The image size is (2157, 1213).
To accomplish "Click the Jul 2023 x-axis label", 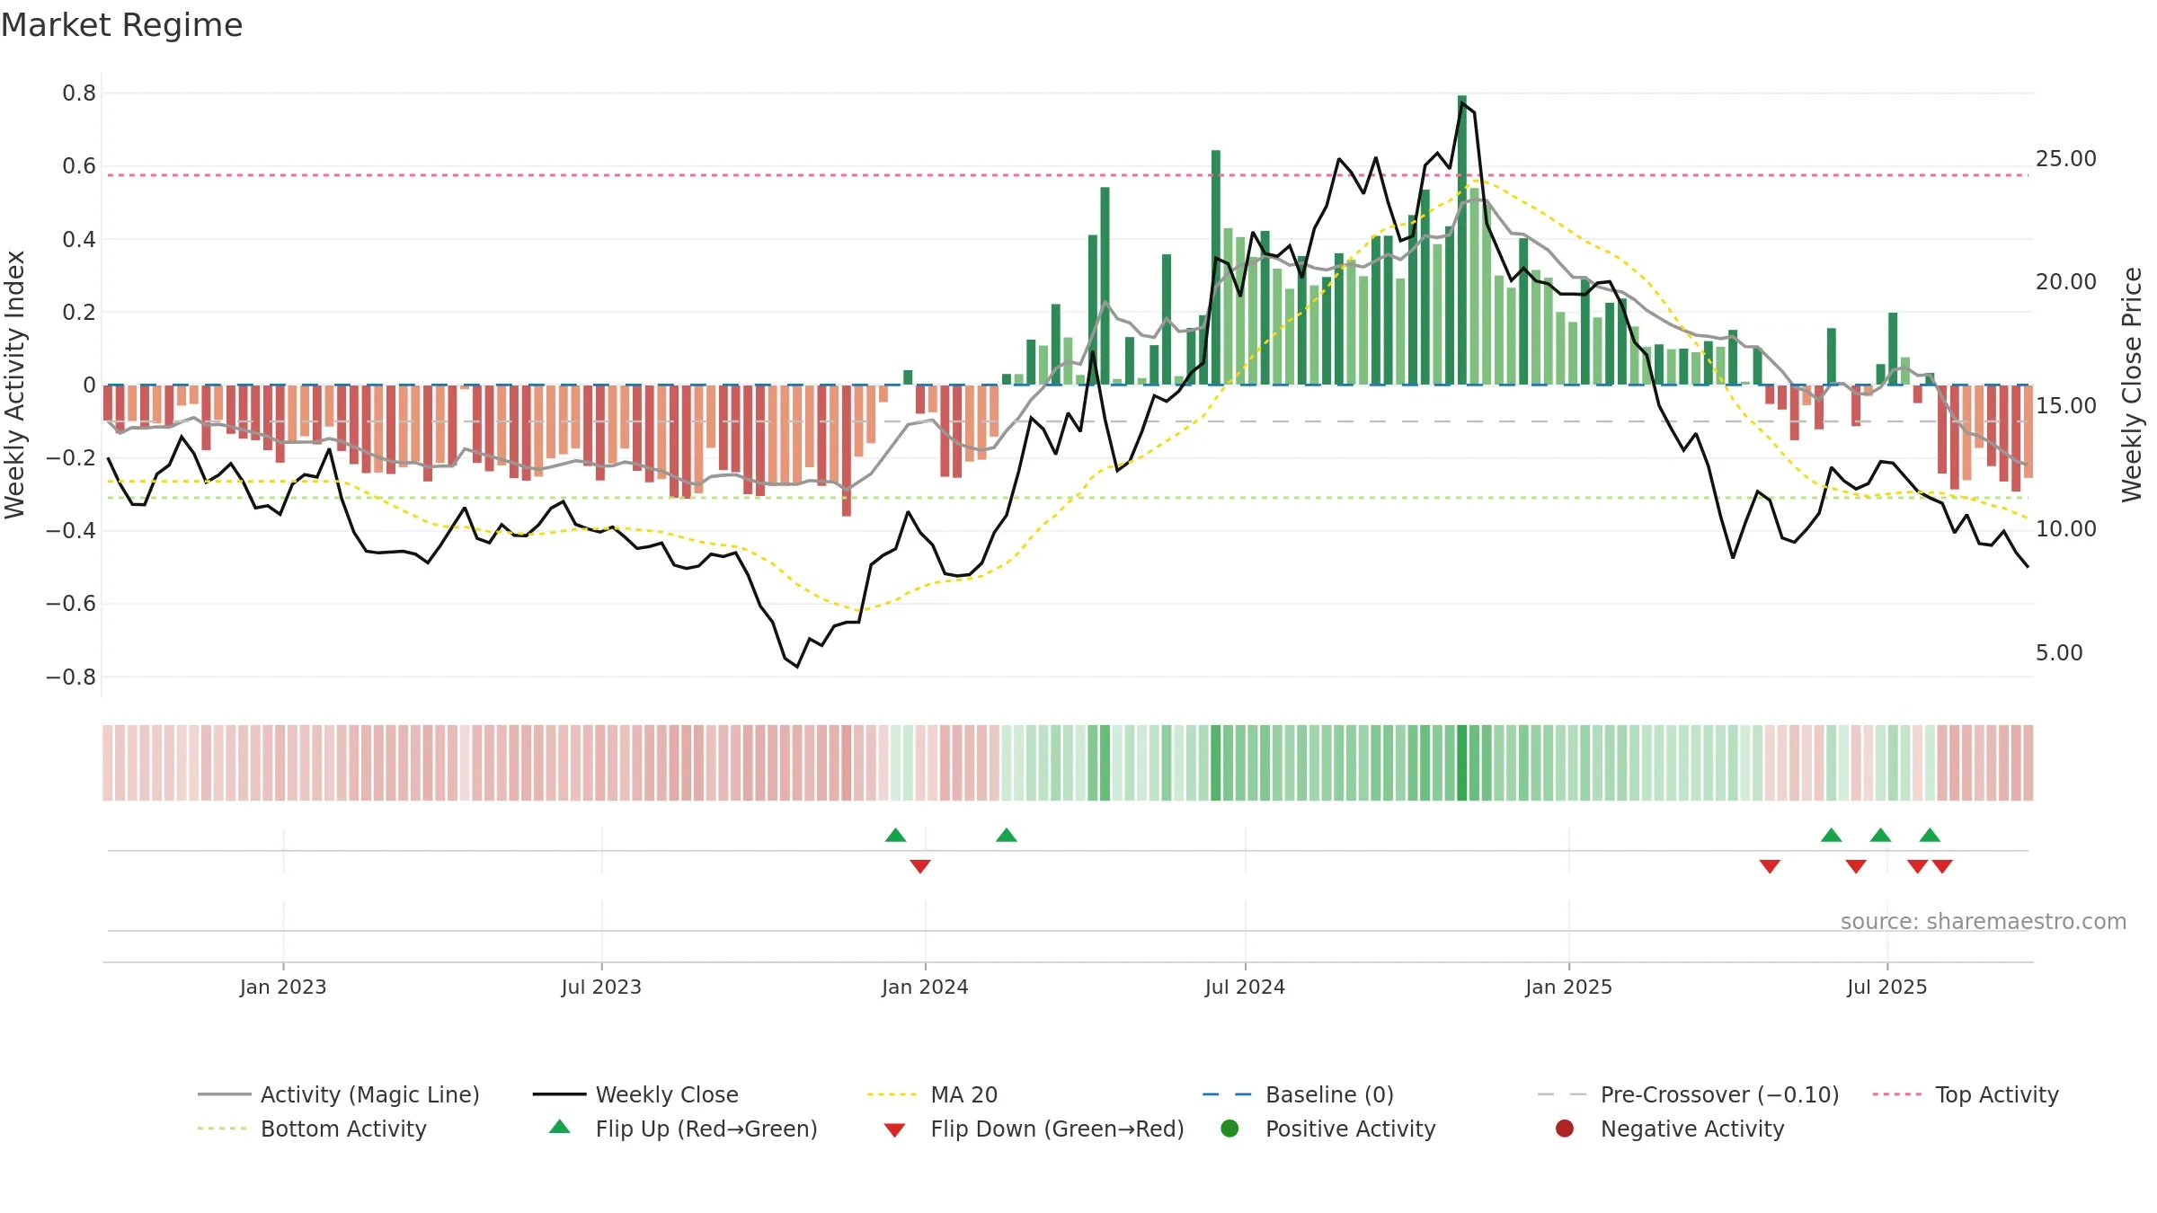I will coord(601,987).
